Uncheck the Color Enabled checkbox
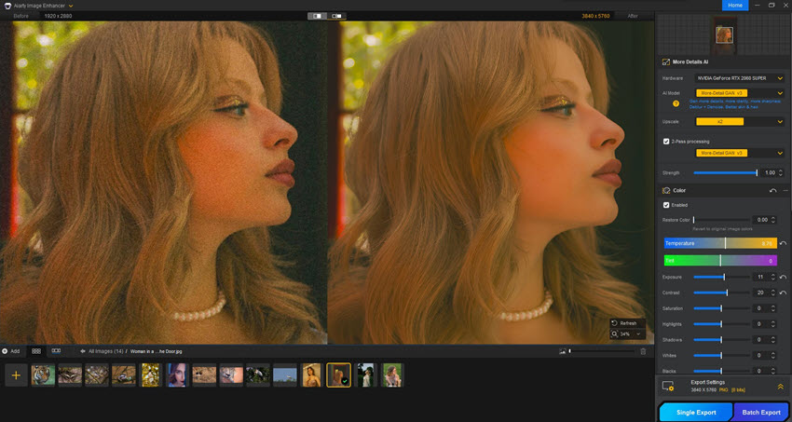792x422 pixels. (666, 205)
